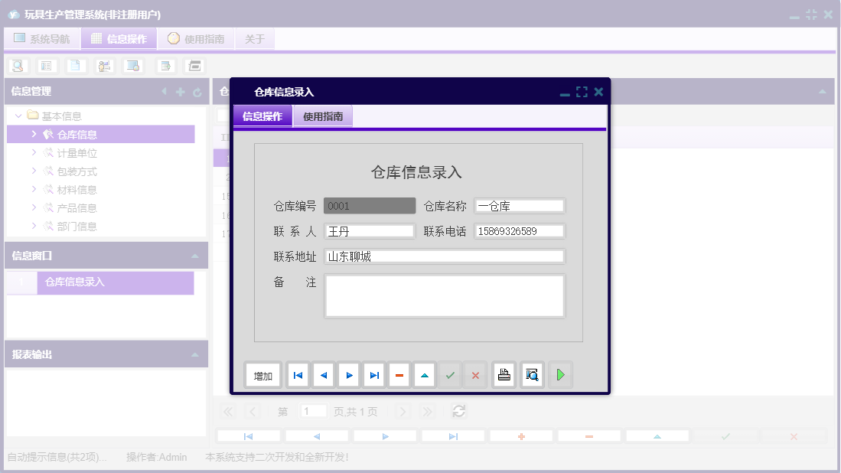Click the green execute arrow in the dialog

pos(560,374)
